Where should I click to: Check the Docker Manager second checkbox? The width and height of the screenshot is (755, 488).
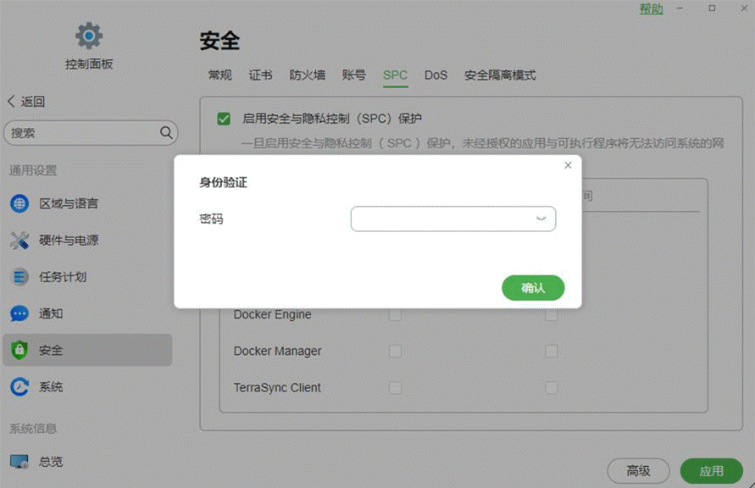click(552, 351)
